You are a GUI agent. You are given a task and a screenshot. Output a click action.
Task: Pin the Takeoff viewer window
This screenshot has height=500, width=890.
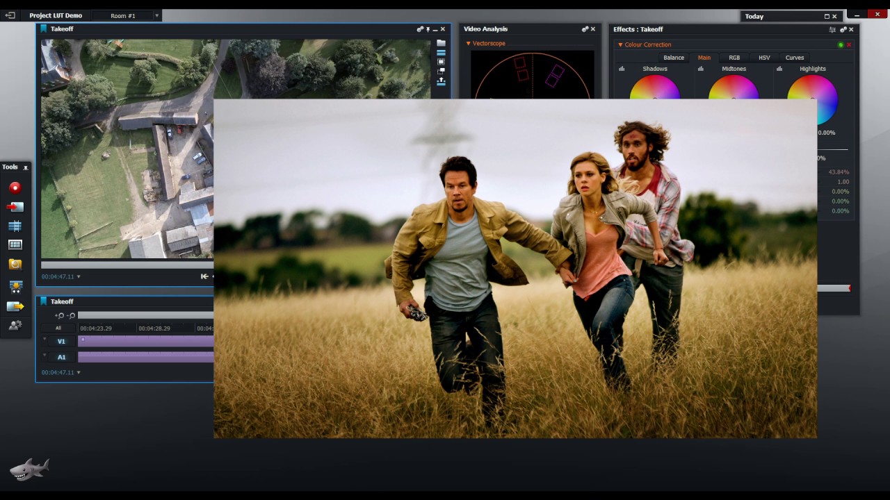428,29
